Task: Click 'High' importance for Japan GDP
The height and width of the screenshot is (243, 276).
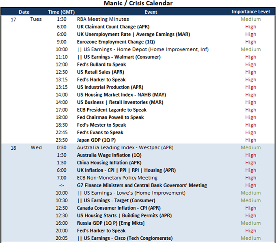Action: pos(251,140)
